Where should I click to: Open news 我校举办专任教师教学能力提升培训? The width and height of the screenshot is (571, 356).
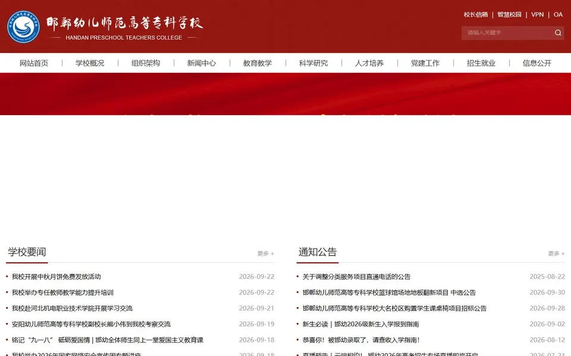pos(62,293)
